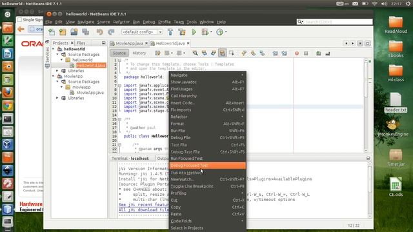Image resolution: width=413 pixels, height=232 pixels.
Task: Open the Debug Project dropdown arrow
Action: click(211, 32)
